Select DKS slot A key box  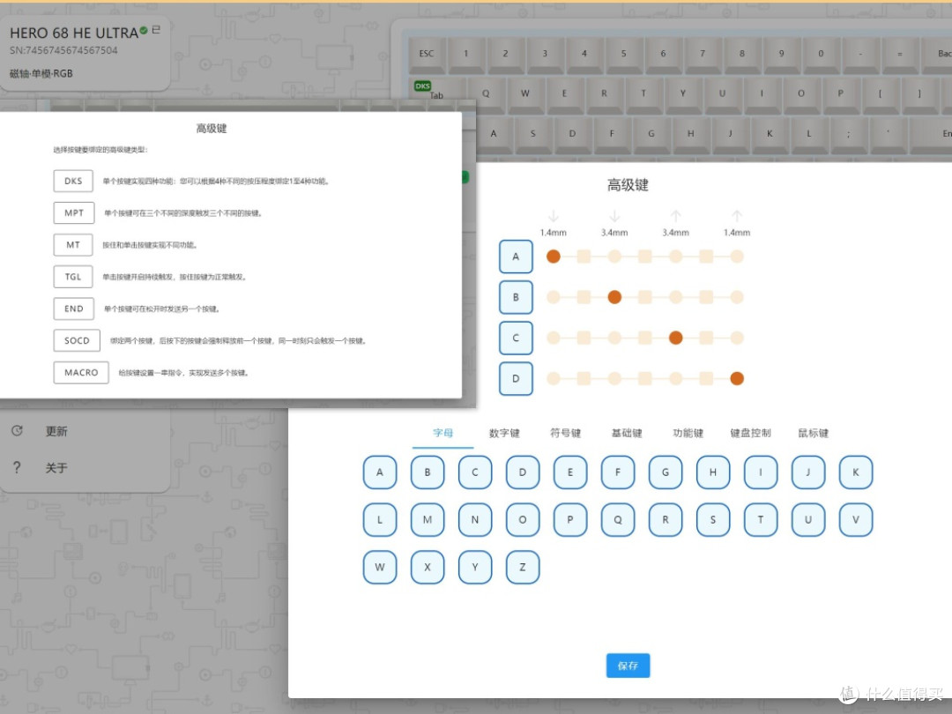point(516,257)
